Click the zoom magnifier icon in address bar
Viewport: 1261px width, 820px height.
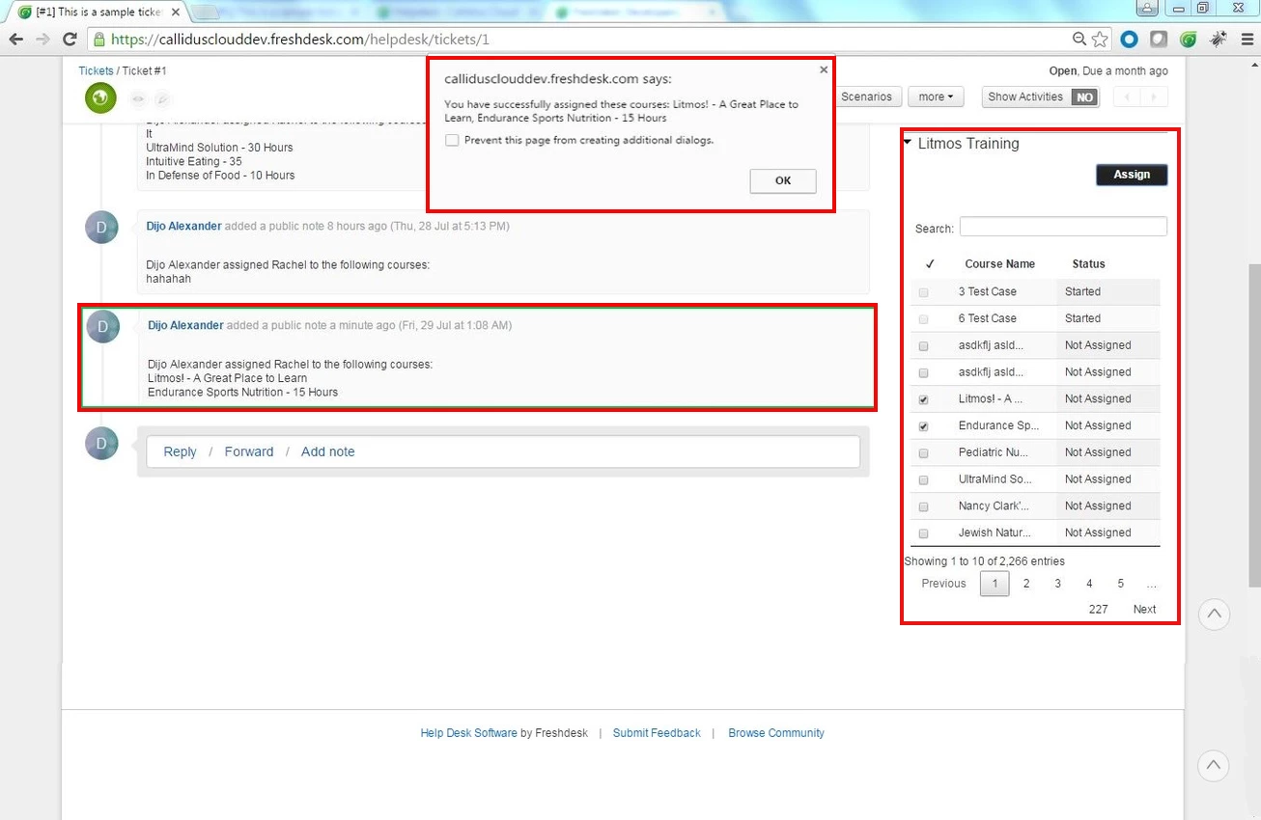pyautogui.click(x=1079, y=40)
